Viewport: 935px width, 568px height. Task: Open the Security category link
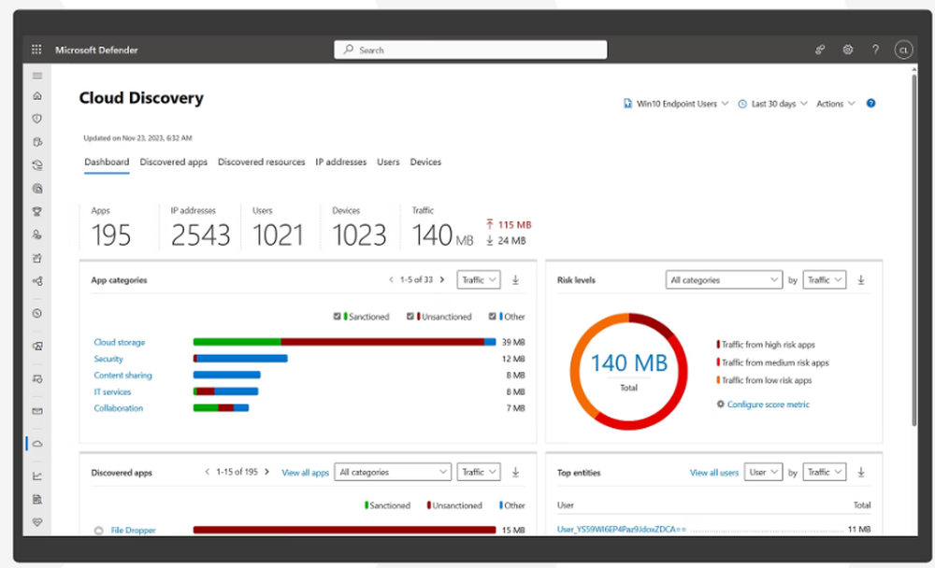click(108, 359)
